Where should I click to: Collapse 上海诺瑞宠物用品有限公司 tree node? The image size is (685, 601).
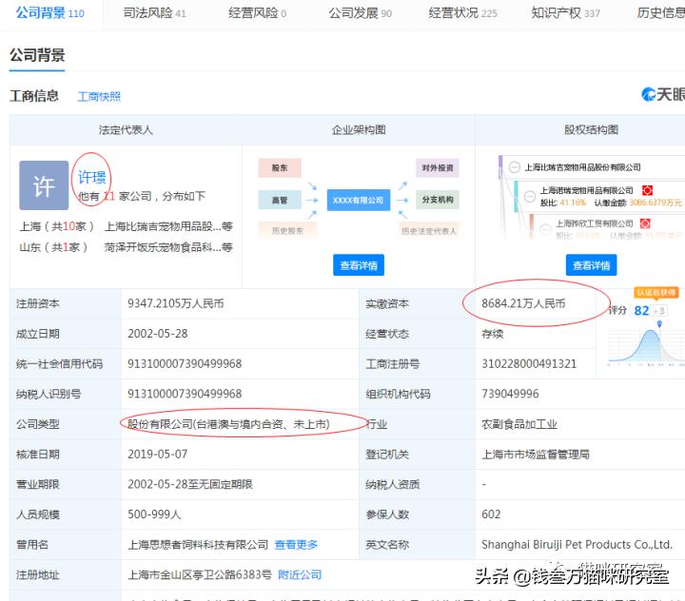coord(530,196)
